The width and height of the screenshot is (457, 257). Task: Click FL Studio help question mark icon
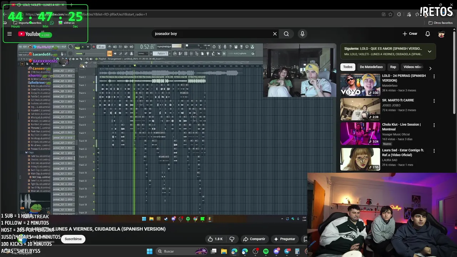pos(230,46)
